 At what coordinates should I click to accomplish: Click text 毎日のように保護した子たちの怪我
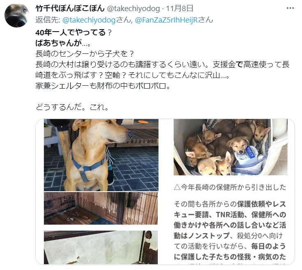tap(230, 252)
